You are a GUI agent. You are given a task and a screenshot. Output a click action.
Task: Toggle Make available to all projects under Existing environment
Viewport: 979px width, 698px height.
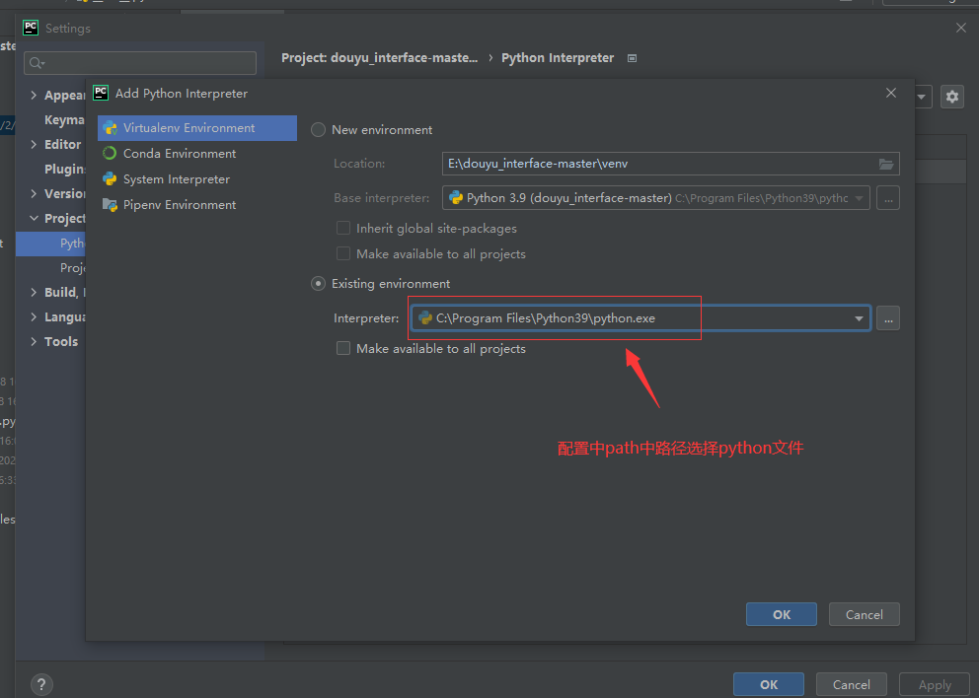coord(343,348)
